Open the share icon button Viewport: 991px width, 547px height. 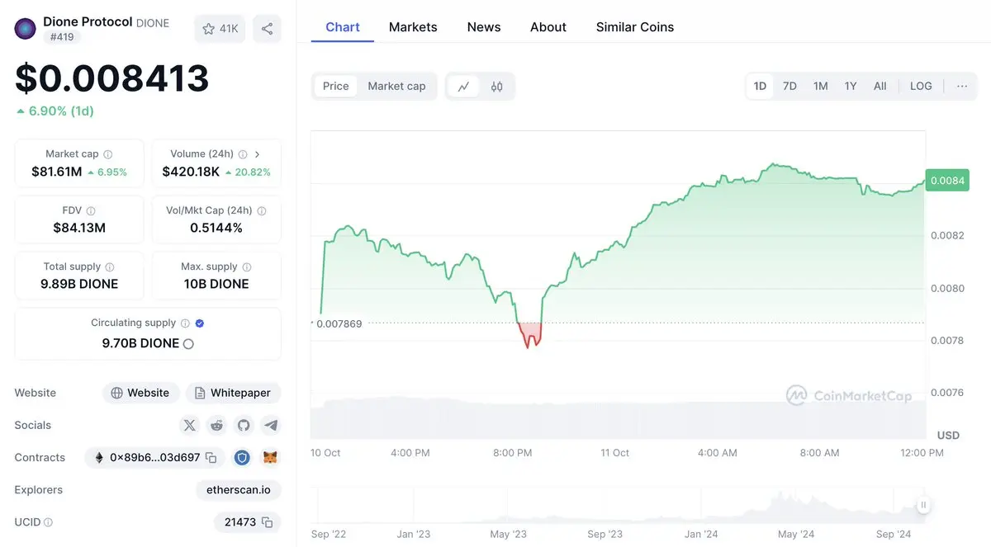267,29
